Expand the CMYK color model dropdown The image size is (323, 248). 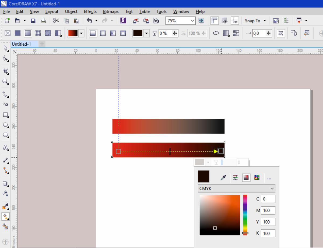click(272, 189)
